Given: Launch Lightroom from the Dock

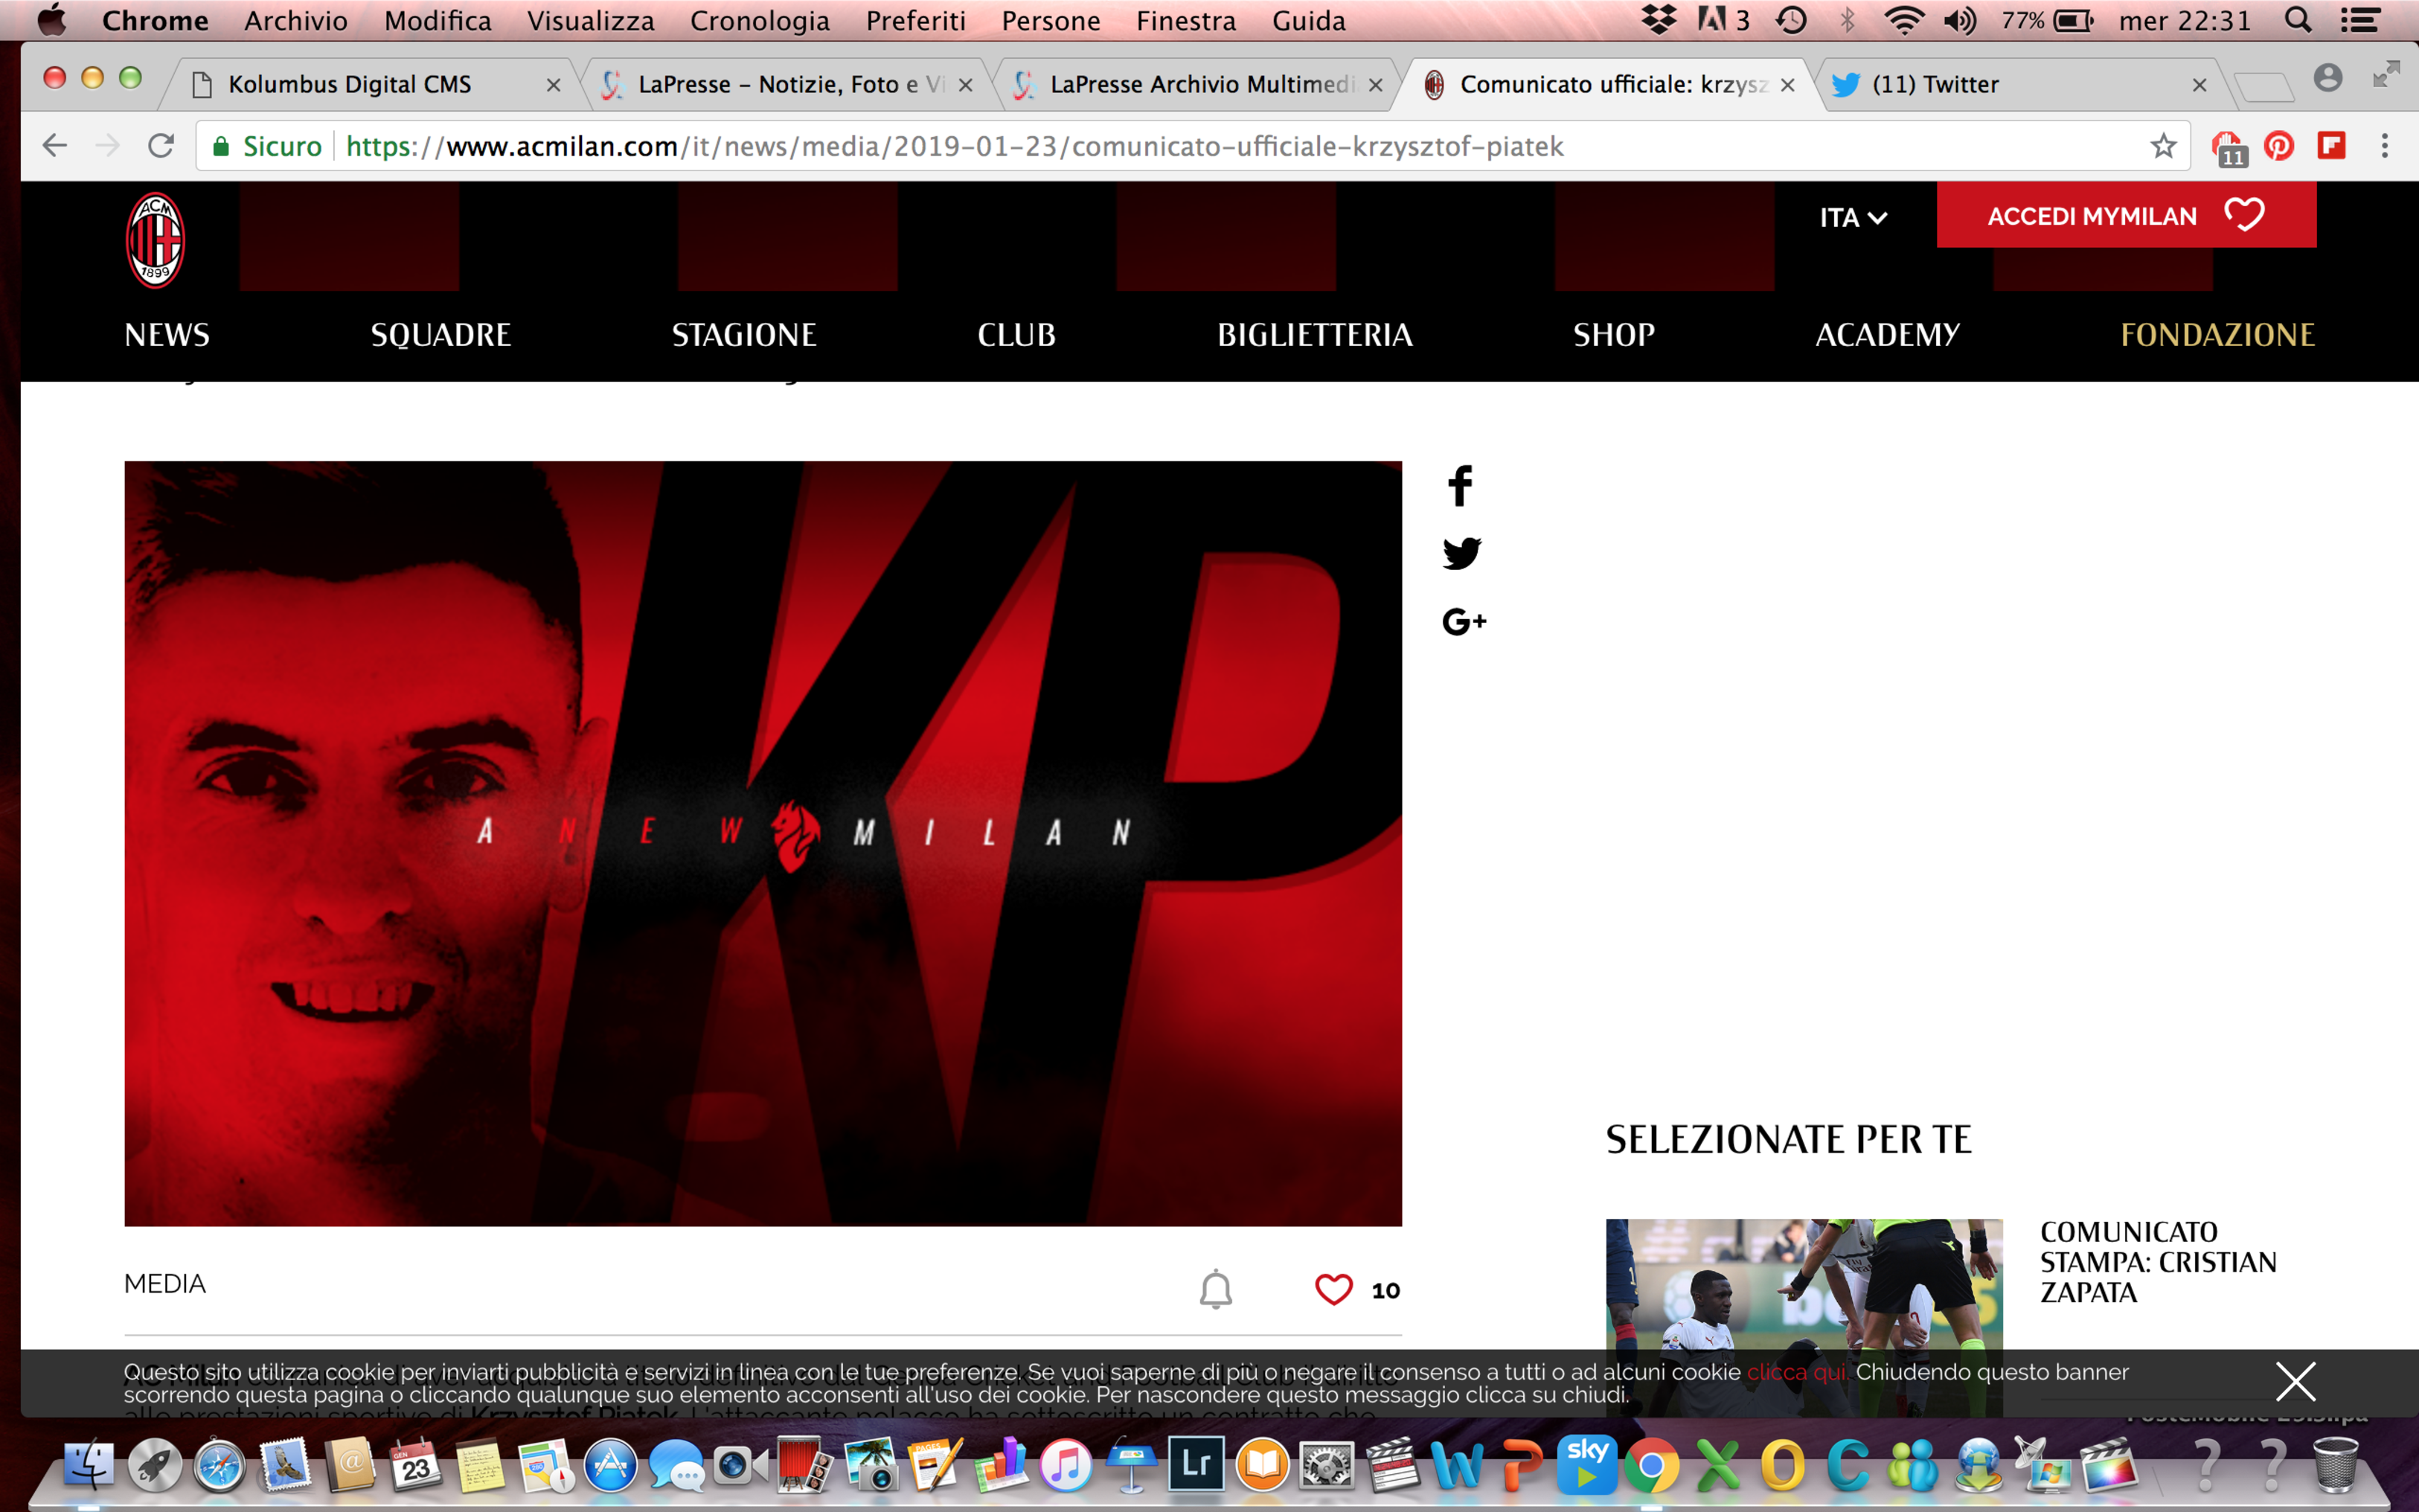Looking at the screenshot, I should tap(1196, 1465).
